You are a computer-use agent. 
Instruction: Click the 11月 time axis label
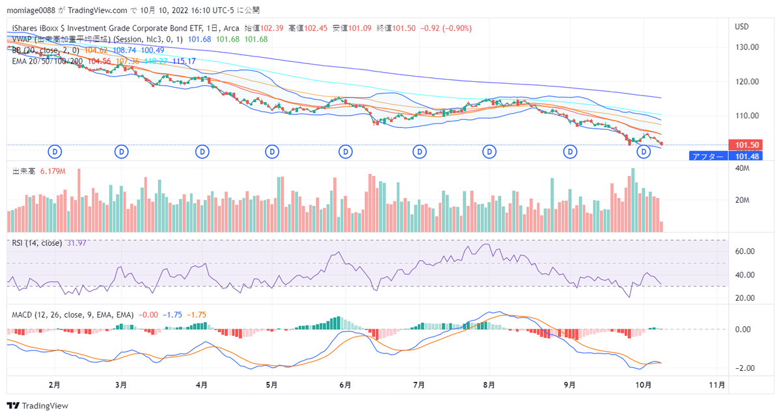pyautogui.click(x=717, y=385)
